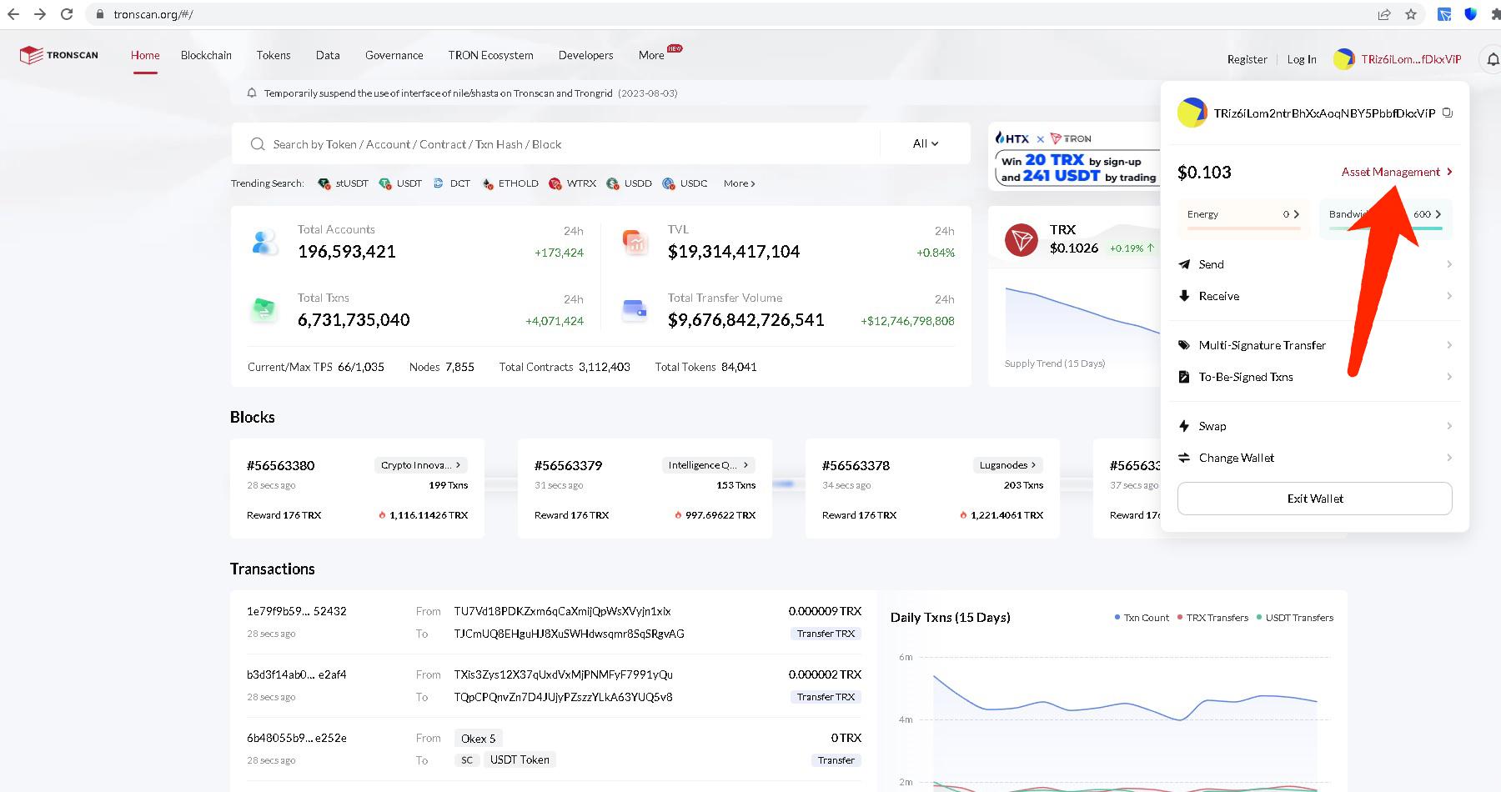1501x792 pixels.
Task: Click the stUSDT trending token icon
Action: pos(324,183)
